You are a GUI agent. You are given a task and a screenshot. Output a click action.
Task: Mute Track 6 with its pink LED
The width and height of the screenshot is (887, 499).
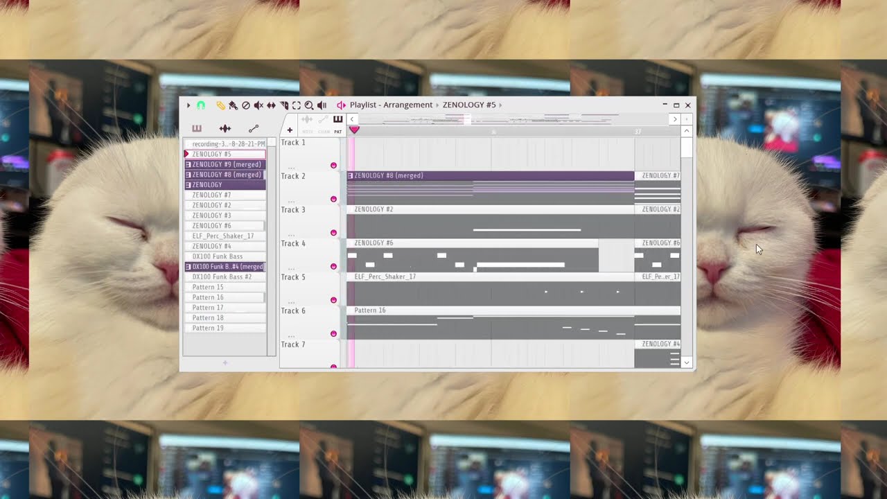[x=333, y=333]
